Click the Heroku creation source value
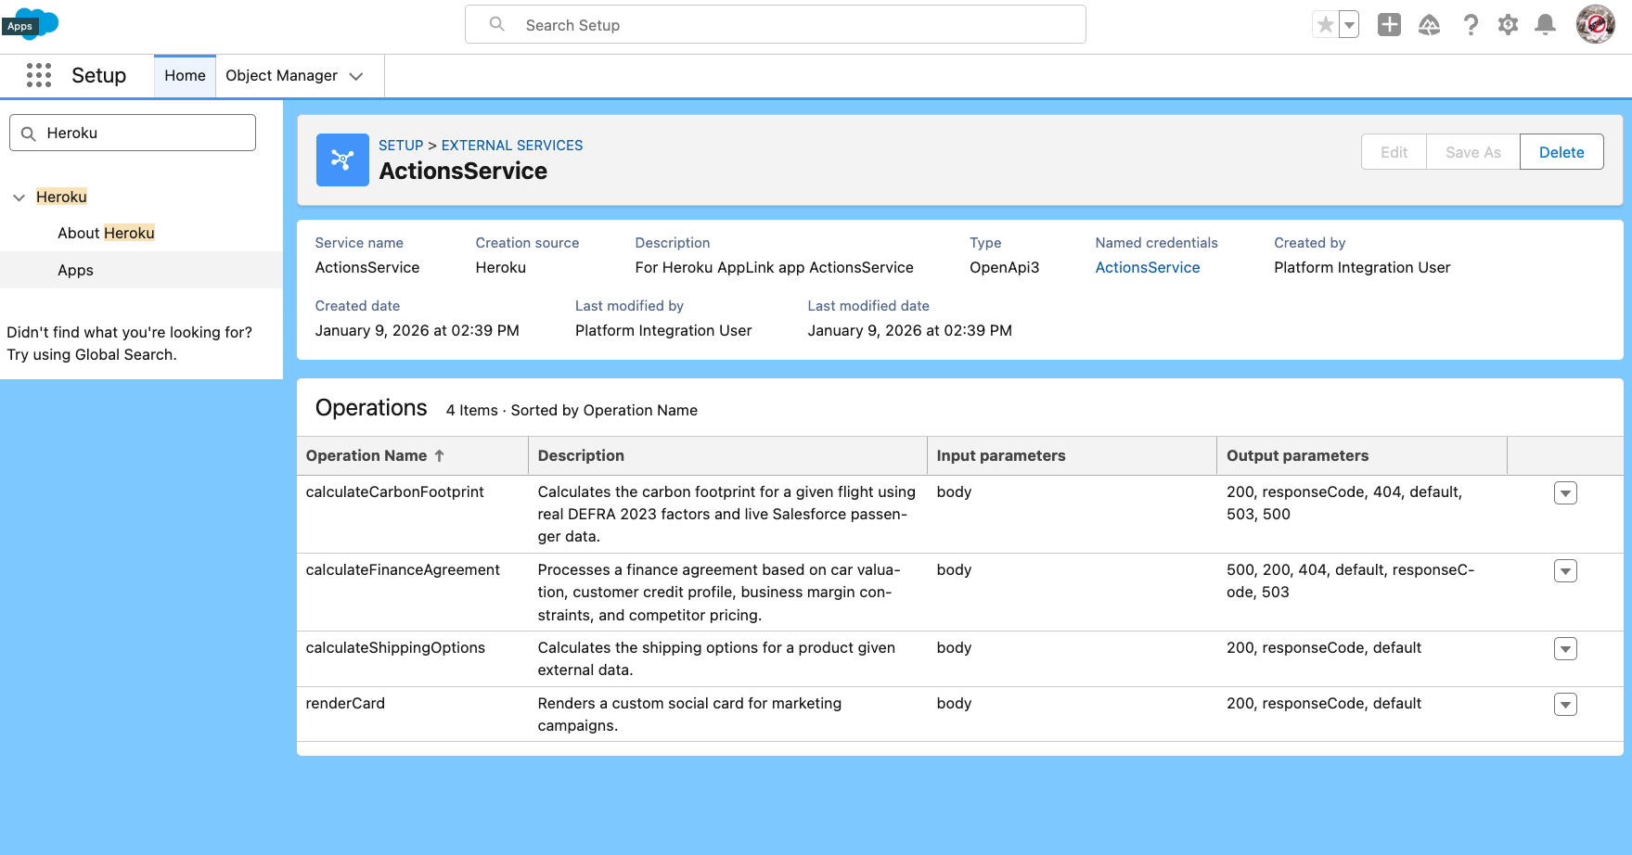This screenshot has height=855, width=1632. [501, 267]
